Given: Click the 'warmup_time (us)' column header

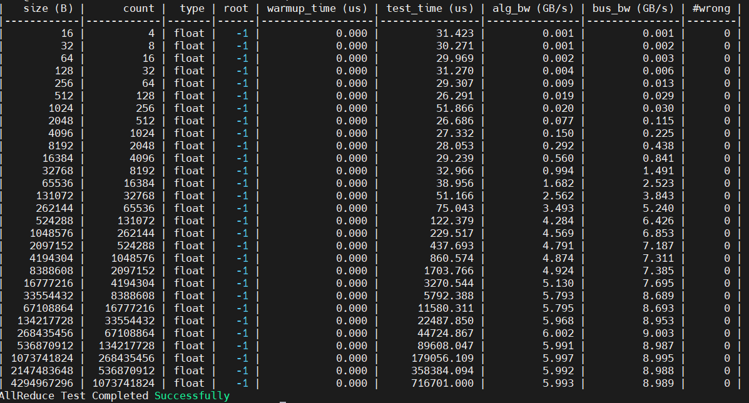Looking at the screenshot, I should pyautogui.click(x=317, y=8).
